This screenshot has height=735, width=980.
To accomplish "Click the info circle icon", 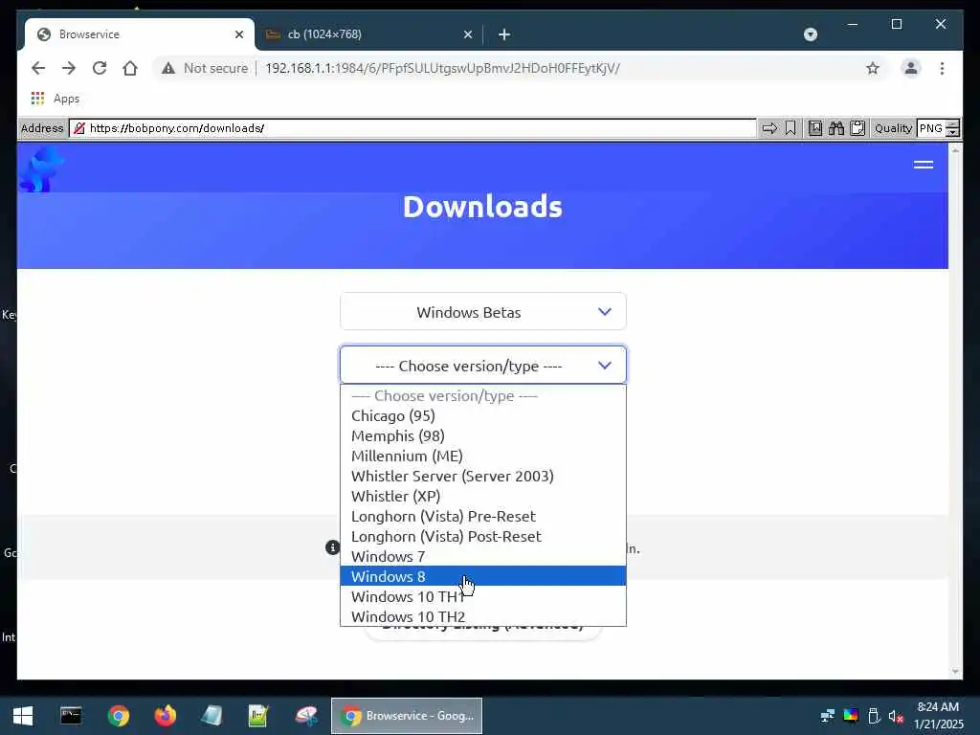I will pyautogui.click(x=332, y=547).
